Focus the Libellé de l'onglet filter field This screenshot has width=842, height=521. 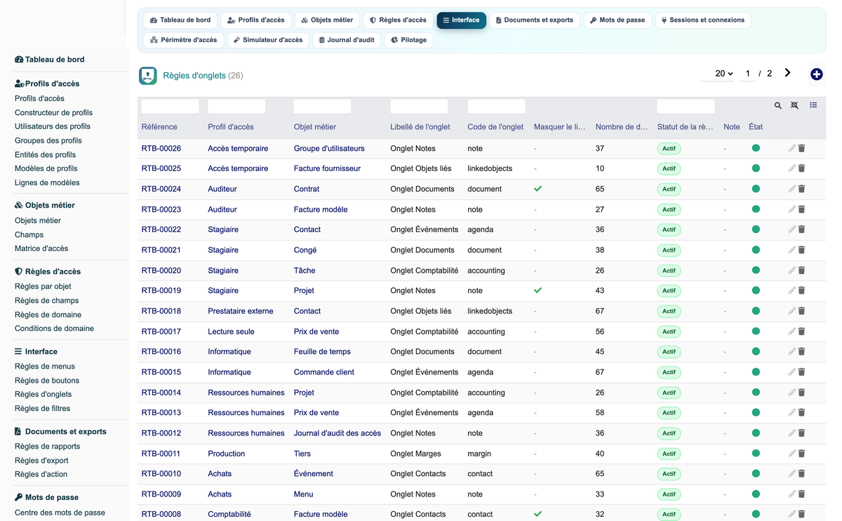[419, 107]
